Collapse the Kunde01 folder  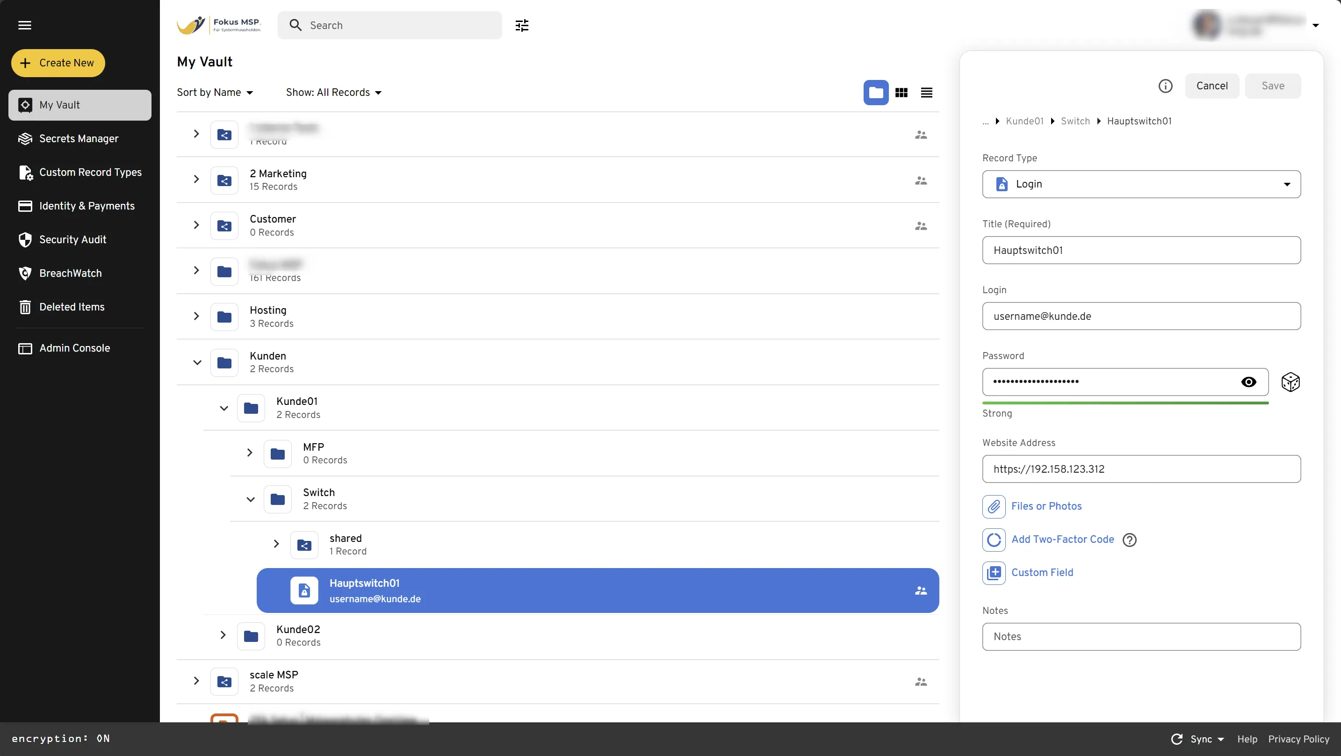point(224,408)
